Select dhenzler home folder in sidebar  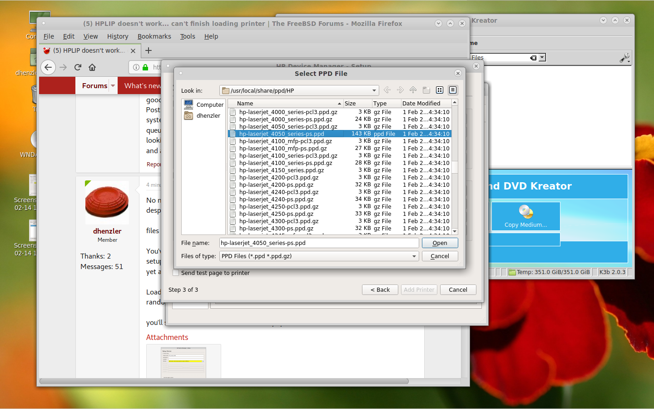click(203, 115)
